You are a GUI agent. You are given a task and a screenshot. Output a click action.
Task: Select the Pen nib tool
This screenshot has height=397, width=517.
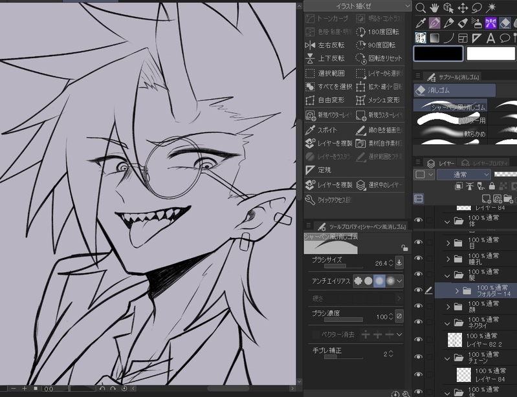(435, 23)
